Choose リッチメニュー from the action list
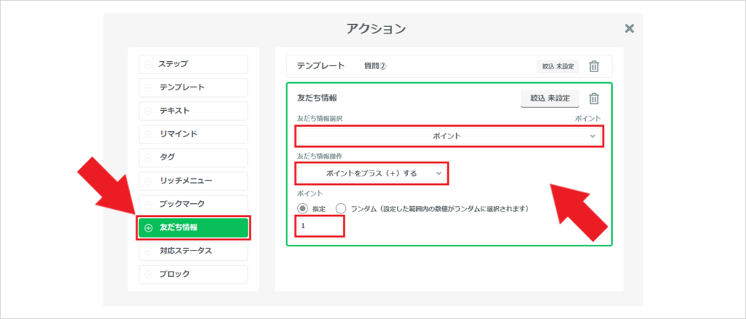Viewport: 746px width, 319px height. (193, 181)
